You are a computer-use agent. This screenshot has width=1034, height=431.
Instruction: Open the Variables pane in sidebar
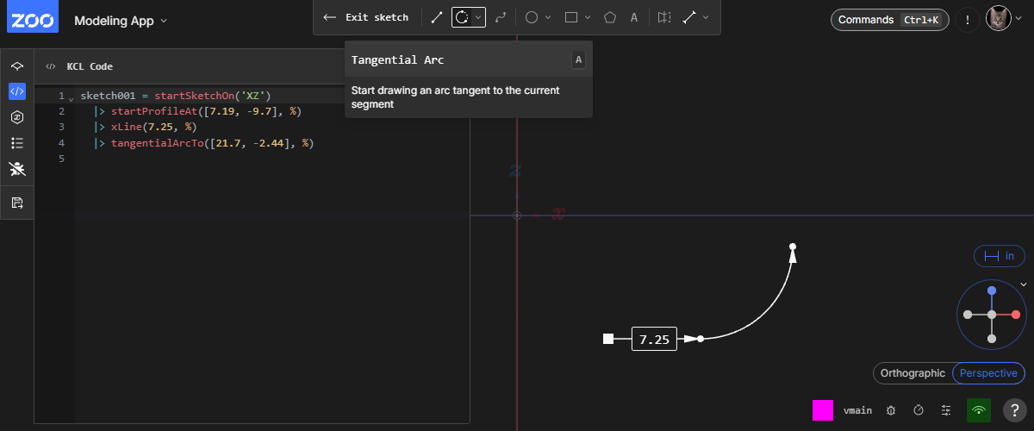[x=17, y=117]
